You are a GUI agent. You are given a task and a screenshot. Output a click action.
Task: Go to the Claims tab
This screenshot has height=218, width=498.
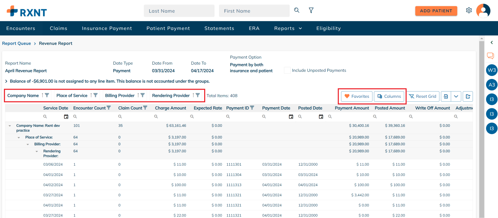[59, 28]
